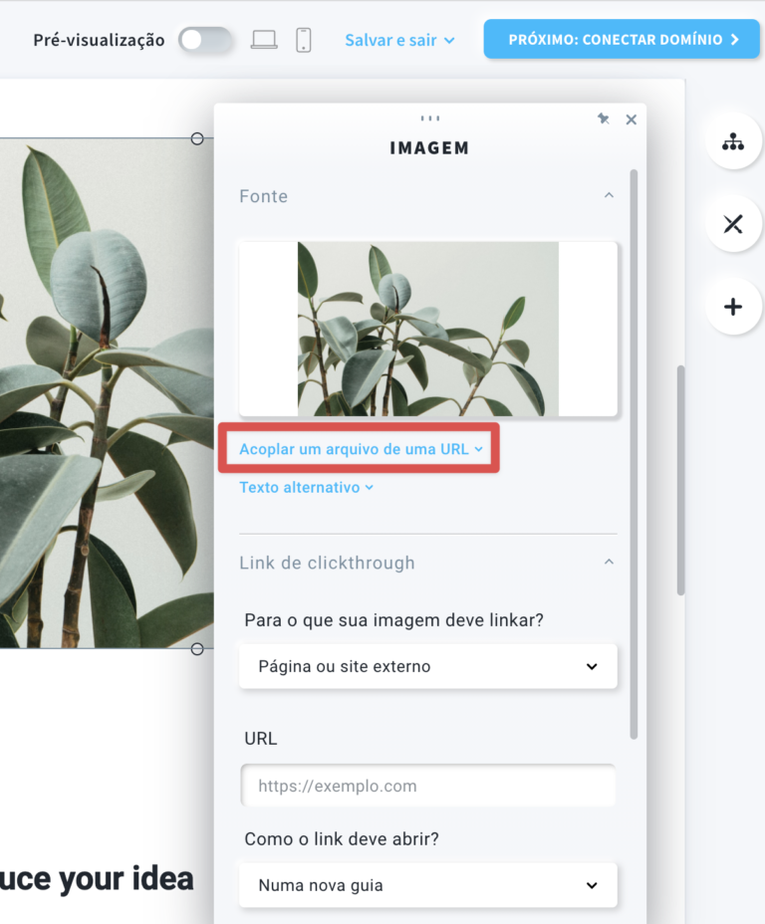Image resolution: width=765 pixels, height=924 pixels.
Task: Collapse the Fonte section
Action: (x=609, y=196)
